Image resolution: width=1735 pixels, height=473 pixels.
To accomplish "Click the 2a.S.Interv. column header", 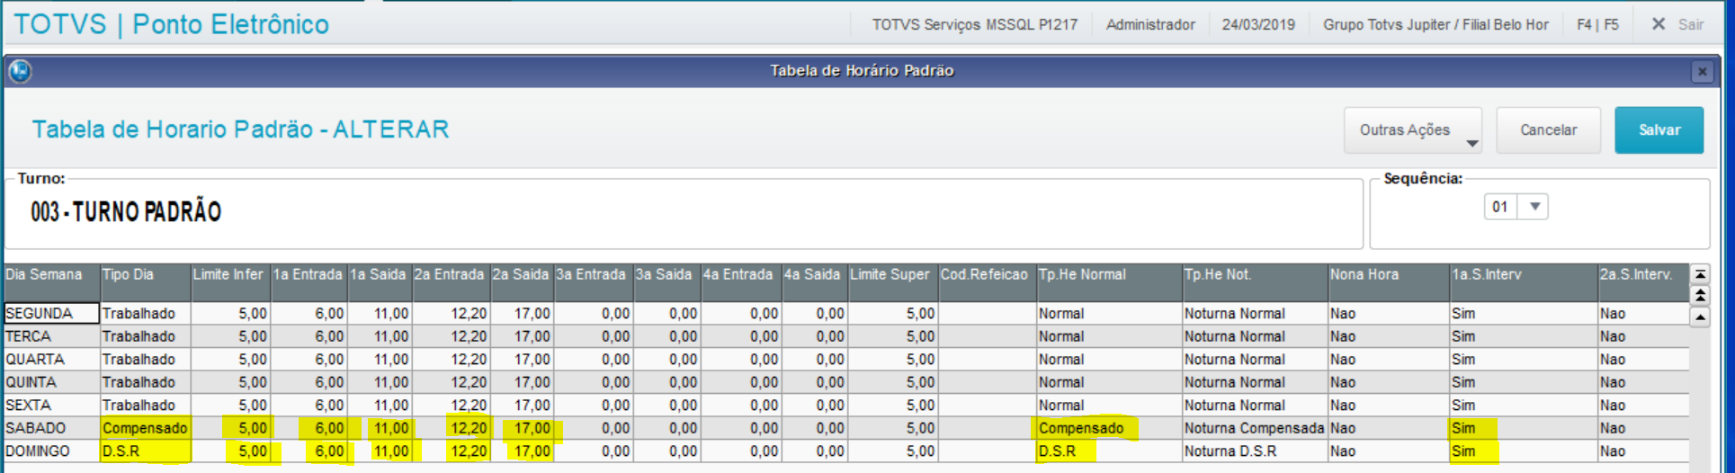I will 1643,282.
